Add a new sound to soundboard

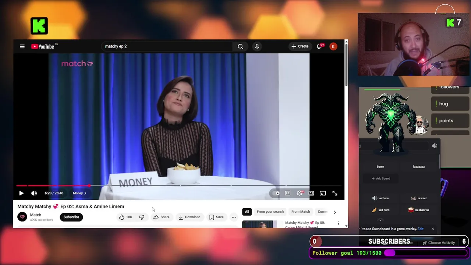pyautogui.click(x=380, y=179)
